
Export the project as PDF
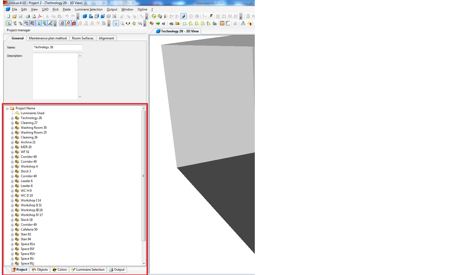pyautogui.click(x=40, y=16)
